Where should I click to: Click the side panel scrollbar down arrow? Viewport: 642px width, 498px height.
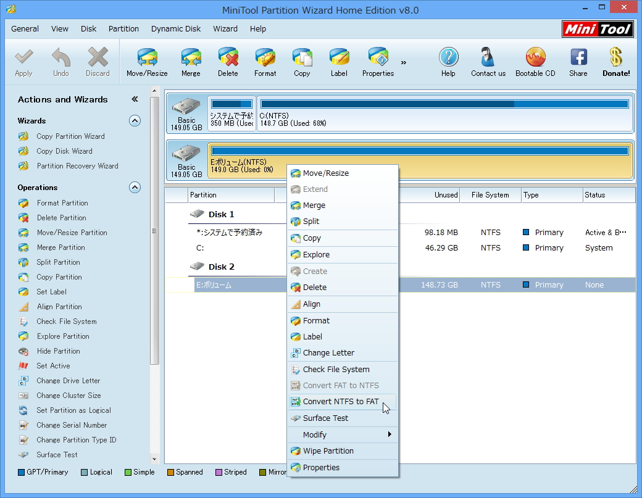point(154,459)
